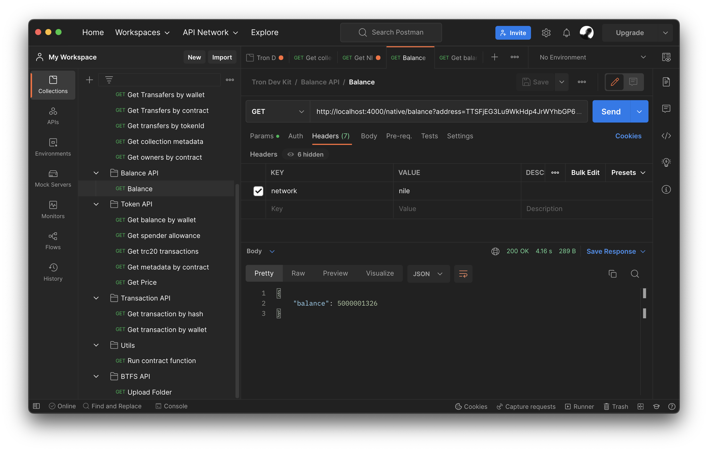Uncheck the network header checkbox
This screenshot has height=451, width=708.
tap(258, 191)
